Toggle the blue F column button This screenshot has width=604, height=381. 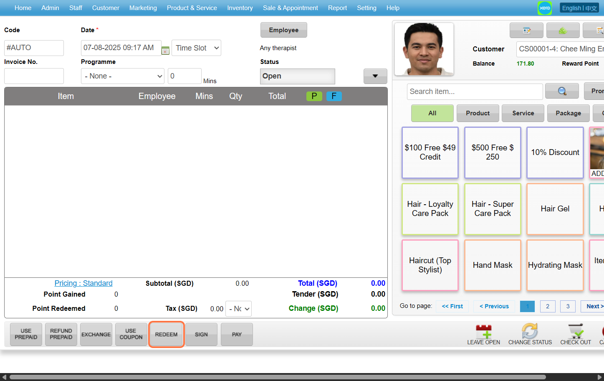pos(334,96)
